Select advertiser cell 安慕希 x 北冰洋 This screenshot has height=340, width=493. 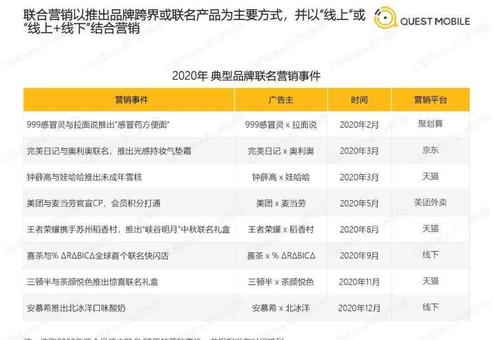point(281,308)
